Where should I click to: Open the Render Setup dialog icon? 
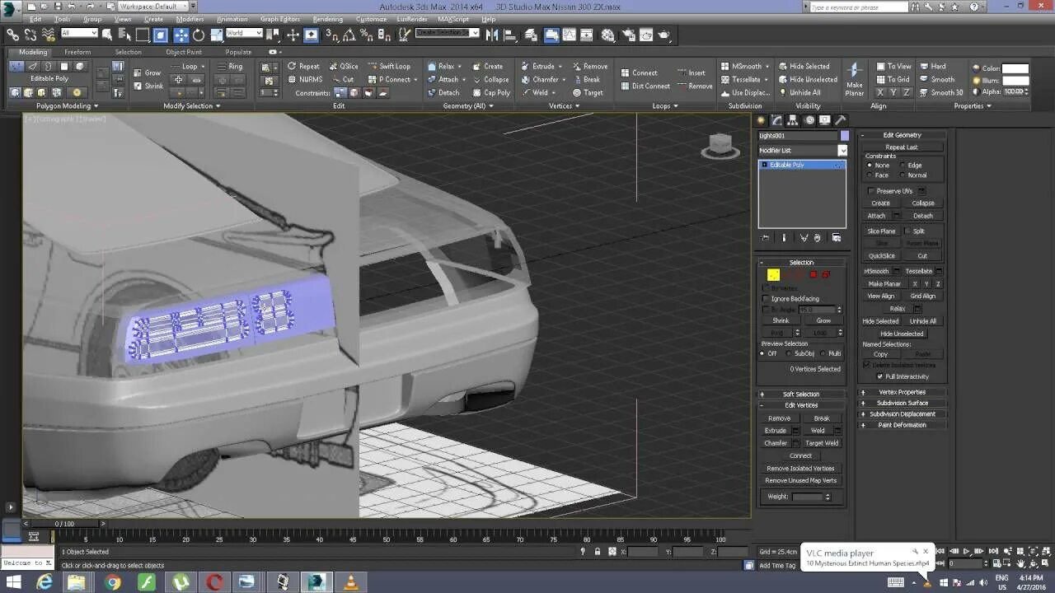(x=628, y=35)
